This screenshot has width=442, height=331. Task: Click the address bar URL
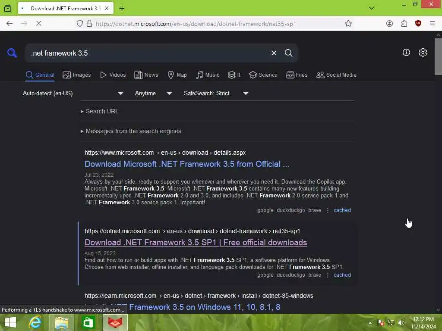pyautogui.click(x=196, y=24)
